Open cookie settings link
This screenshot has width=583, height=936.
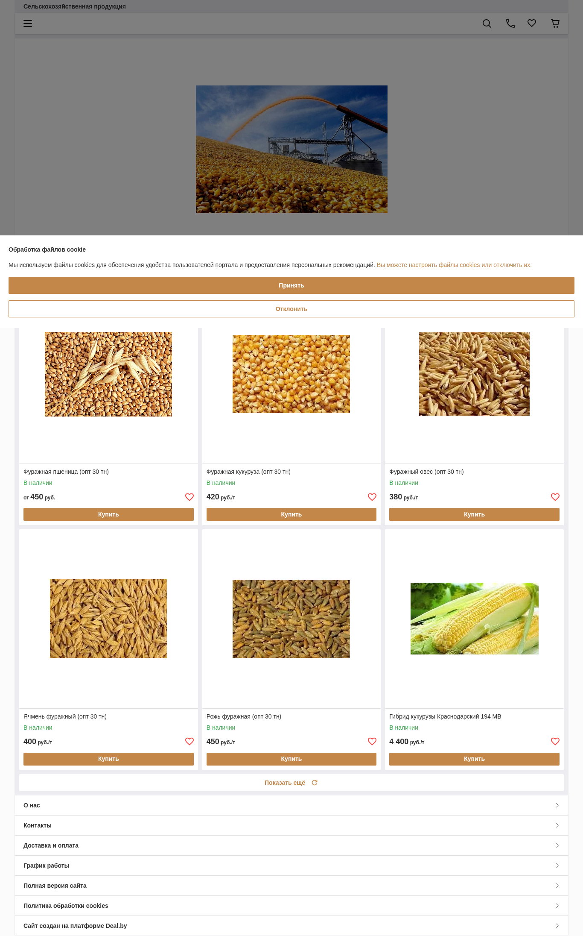[x=454, y=265]
